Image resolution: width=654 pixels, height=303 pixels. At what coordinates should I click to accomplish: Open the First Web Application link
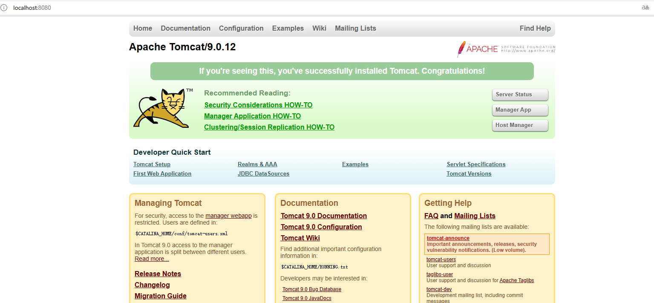pyautogui.click(x=162, y=174)
